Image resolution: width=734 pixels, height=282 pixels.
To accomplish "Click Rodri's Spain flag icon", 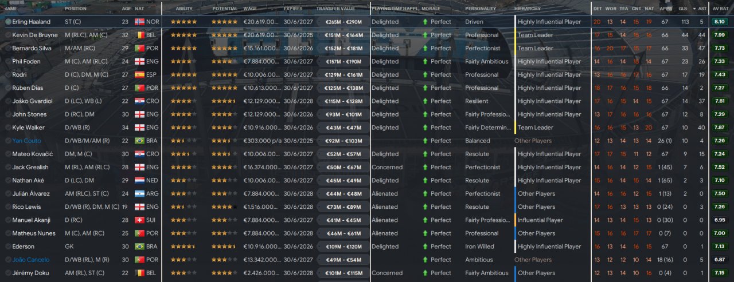I will 139,74.
